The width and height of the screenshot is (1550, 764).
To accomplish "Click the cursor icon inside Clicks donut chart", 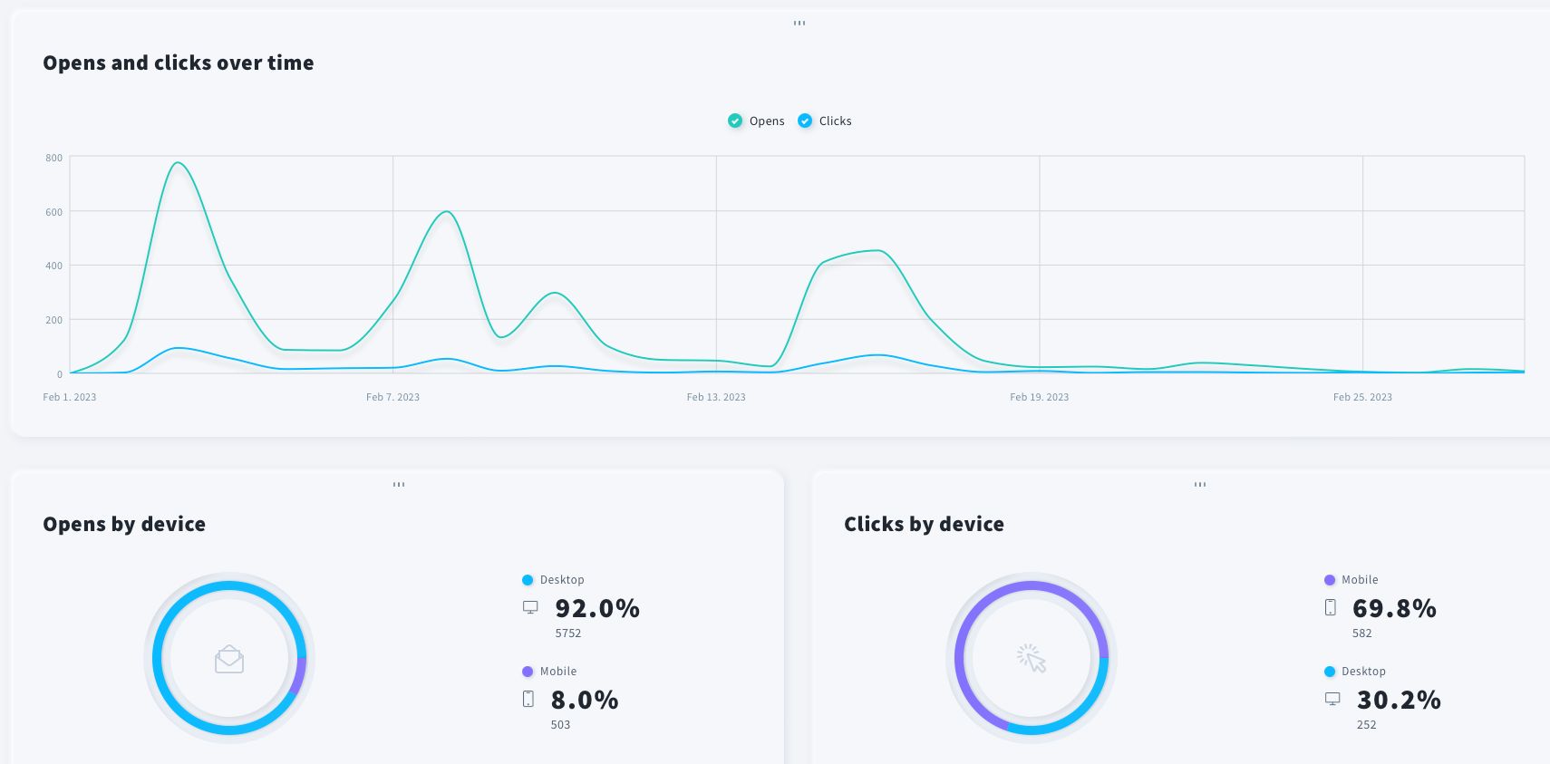I will click(1032, 658).
